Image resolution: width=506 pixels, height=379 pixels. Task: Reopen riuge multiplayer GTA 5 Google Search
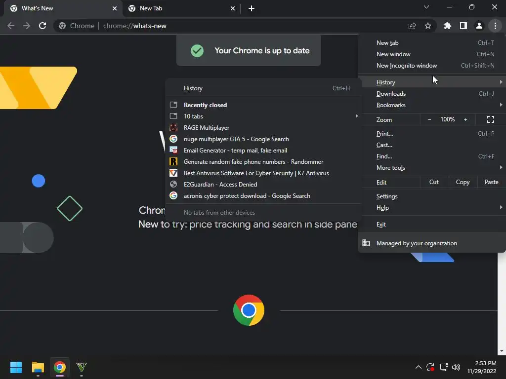tap(263, 139)
